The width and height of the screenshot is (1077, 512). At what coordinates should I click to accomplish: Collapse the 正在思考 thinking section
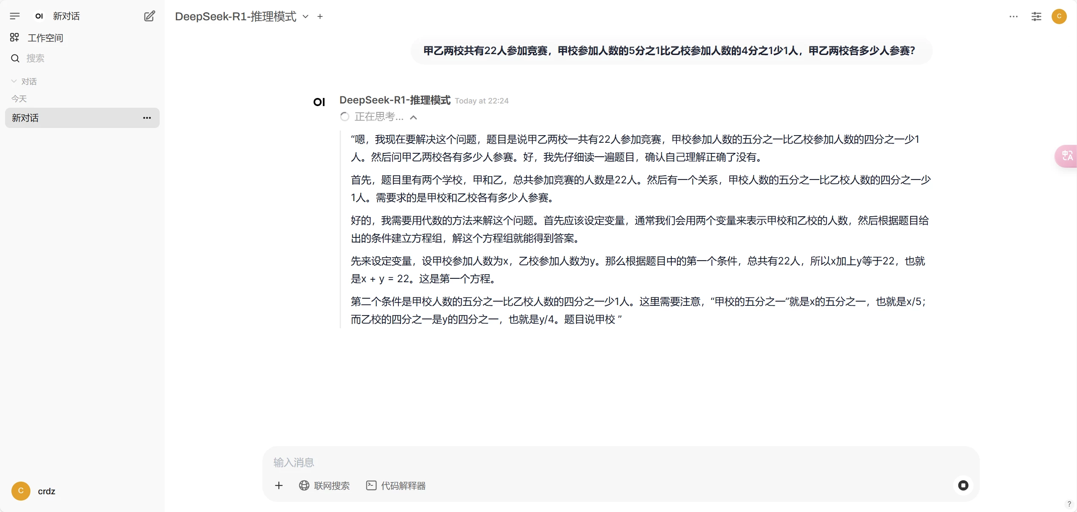[x=414, y=117]
